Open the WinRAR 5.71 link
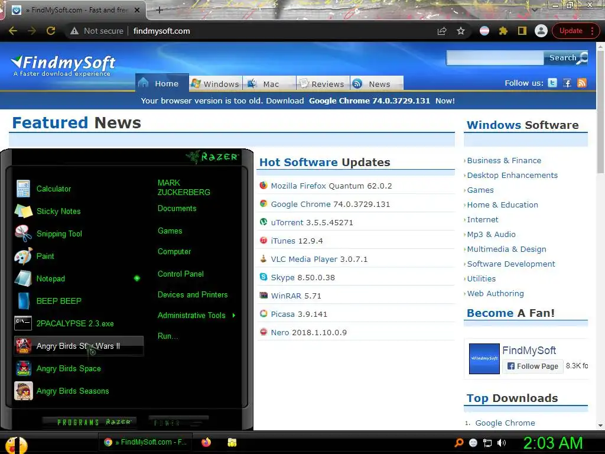The width and height of the screenshot is (605, 454). click(296, 296)
